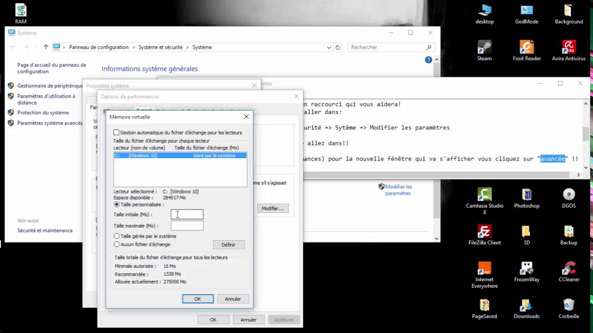Image resolution: width=593 pixels, height=333 pixels.
Task: Click the Taille initiale (Mo) field
Action: tap(187, 214)
